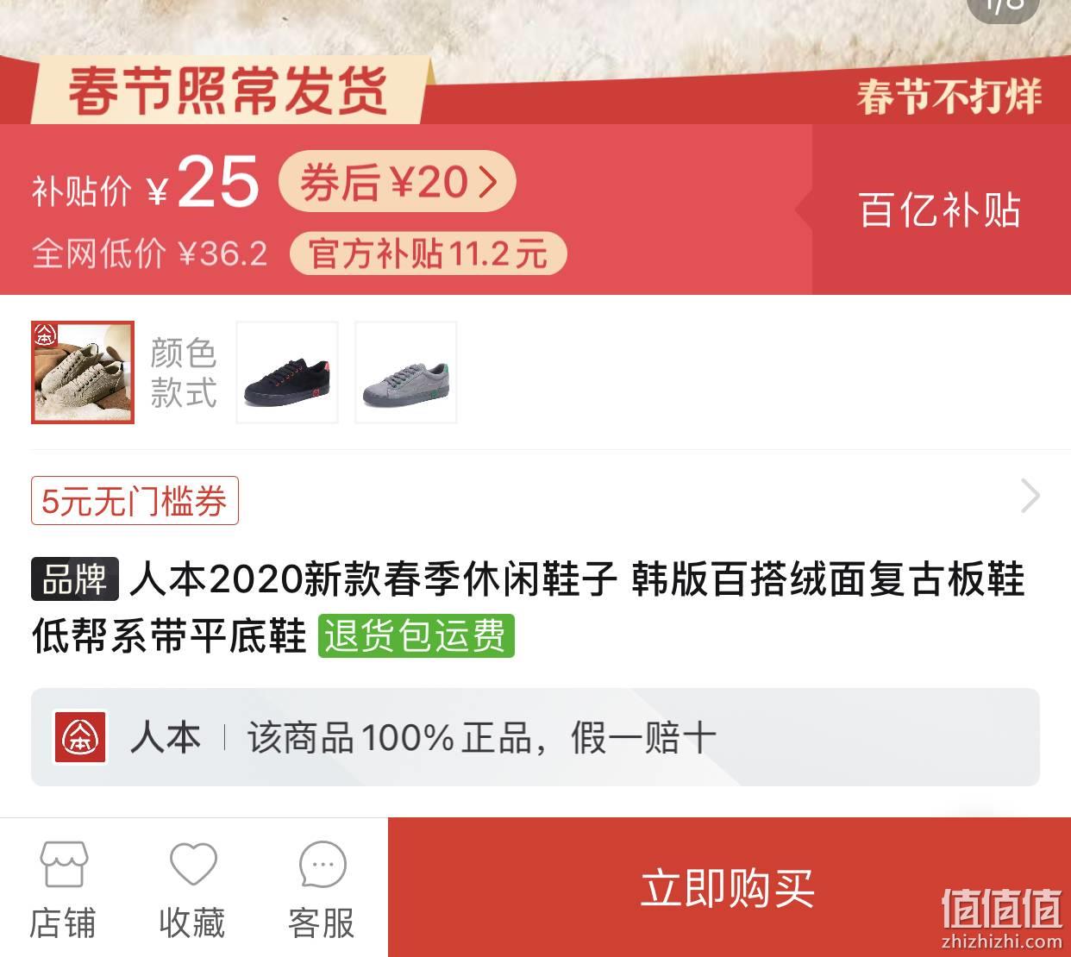1071x957 pixels.
Task: Select the beige shoe color thumbnail
Action: coord(83,372)
